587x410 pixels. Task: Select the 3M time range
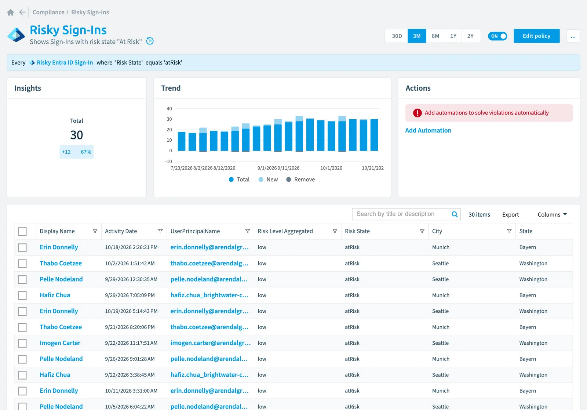pos(417,36)
